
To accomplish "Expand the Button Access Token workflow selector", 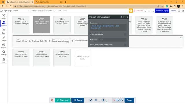I will (x=43, y=11).
